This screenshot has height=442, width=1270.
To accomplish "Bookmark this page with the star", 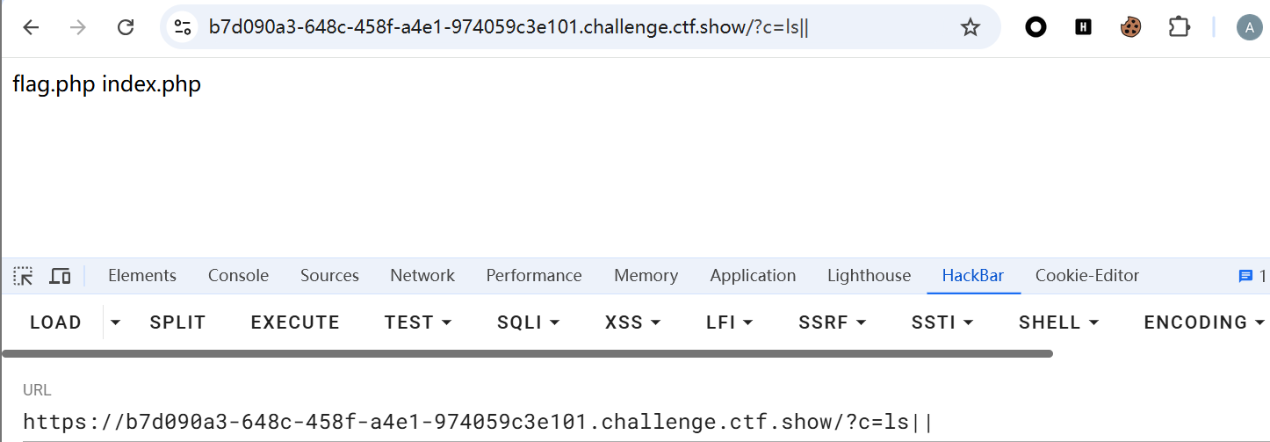I will [x=970, y=27].
